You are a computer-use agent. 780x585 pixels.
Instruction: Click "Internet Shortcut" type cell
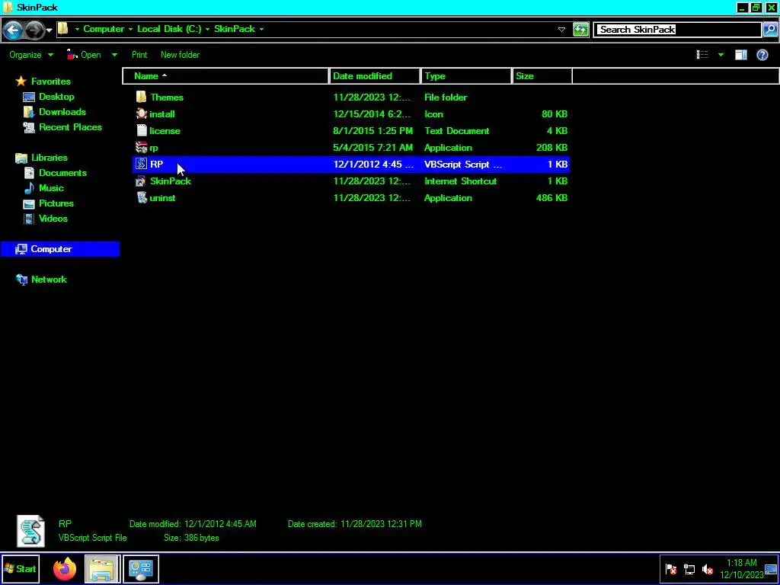coord(460,181)
